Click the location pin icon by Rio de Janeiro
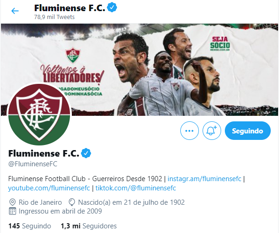 click(x=12, y=202)
